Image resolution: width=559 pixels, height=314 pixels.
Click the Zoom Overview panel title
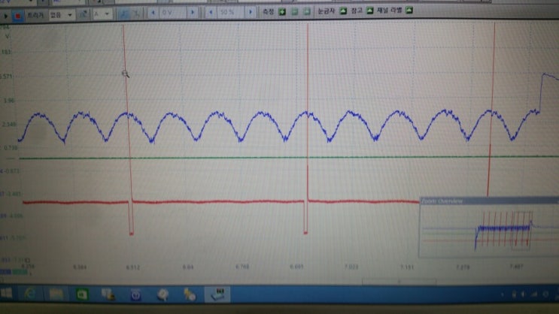442,201
